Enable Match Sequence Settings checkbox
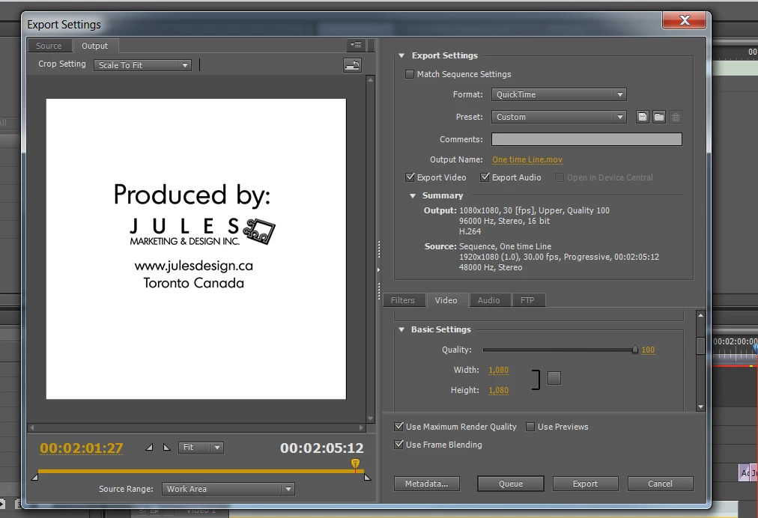Screen dimensions: 758x518 coord(410,74)
